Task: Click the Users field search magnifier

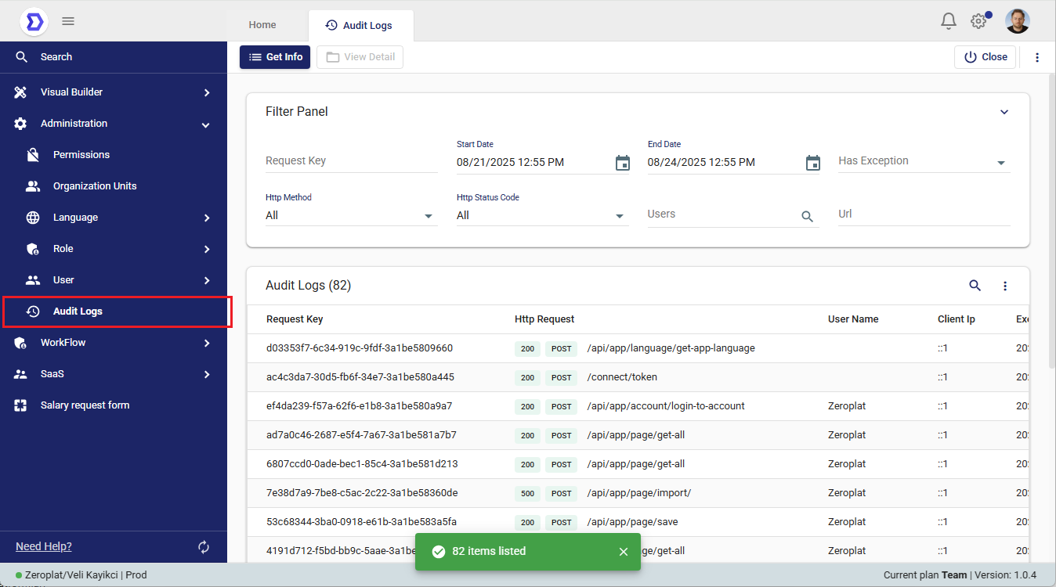Action: (807, 216)
